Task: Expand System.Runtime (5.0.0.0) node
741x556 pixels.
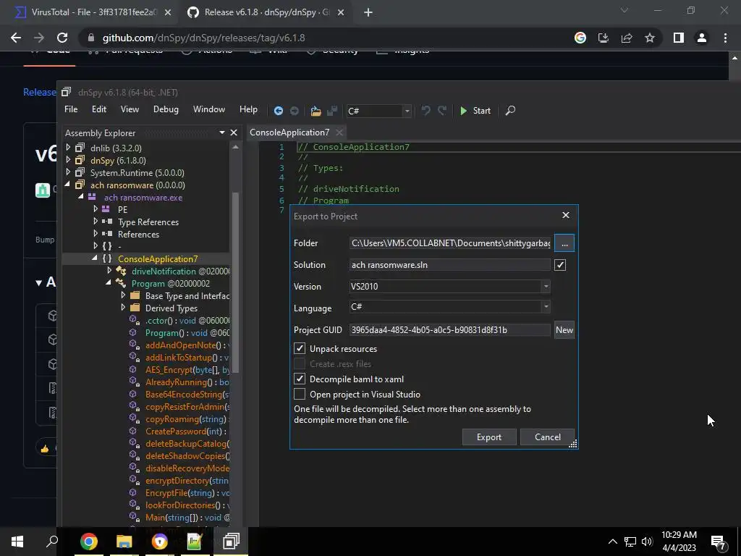Action: (x=68, y=172)
